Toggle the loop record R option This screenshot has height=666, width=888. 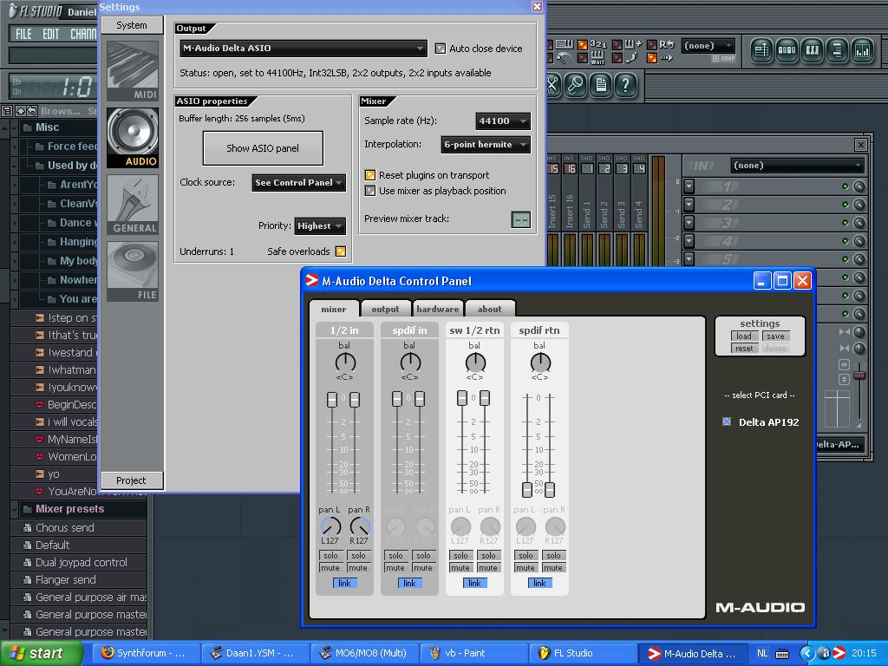tap(662, 45)
